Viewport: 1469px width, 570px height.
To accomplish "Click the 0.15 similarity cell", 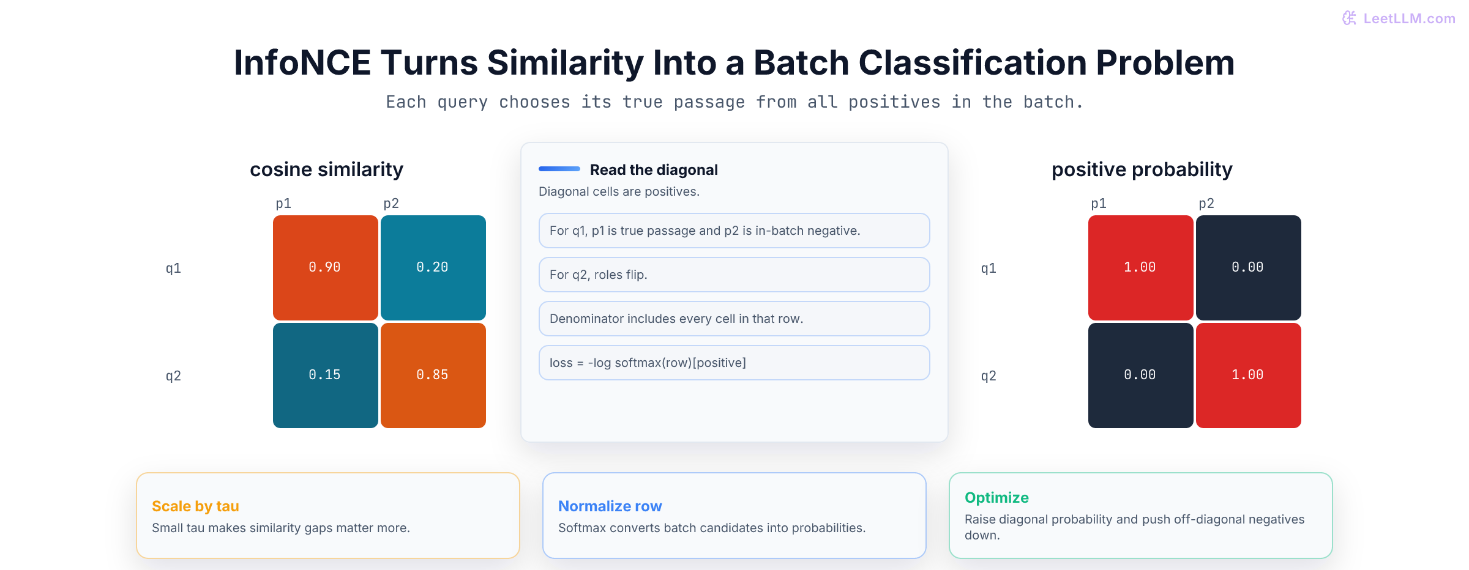I will click(326, 376).
